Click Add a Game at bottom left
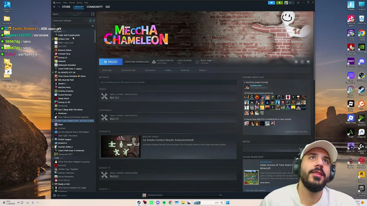 pos(60,195)
